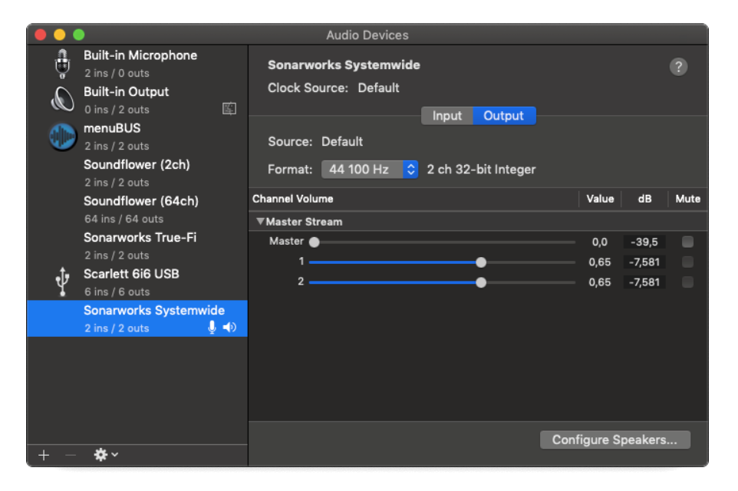Click the yellow minimize window button
The height and width of the screenshot is (491, 738).
pos(59,35)
